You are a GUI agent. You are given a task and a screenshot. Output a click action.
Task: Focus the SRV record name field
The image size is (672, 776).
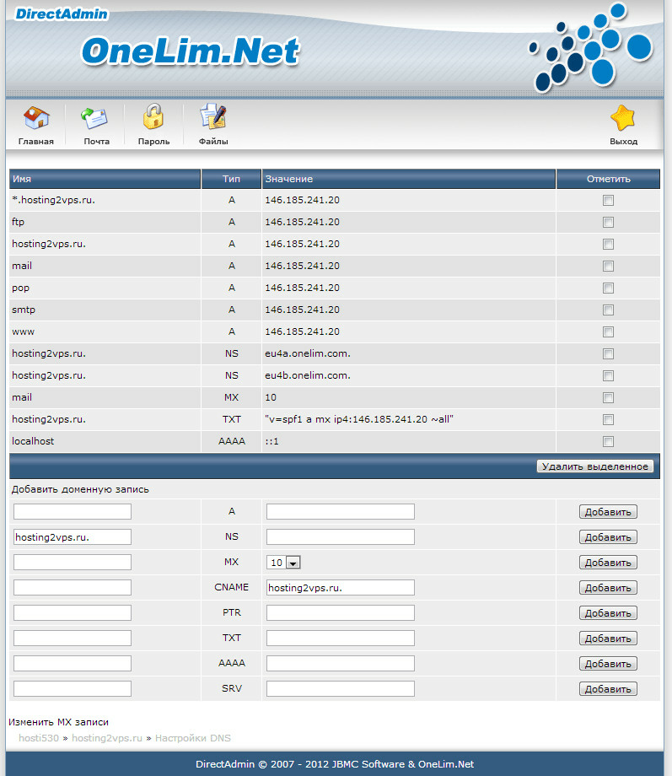pyautogui.click(x=73, y=689)
